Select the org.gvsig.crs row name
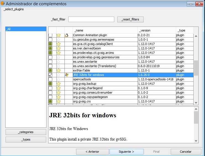The height and width of the screenshot is (156, 205). click(82, 101)
